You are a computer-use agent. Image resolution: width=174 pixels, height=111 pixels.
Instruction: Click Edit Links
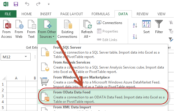(x=107, y=40)
